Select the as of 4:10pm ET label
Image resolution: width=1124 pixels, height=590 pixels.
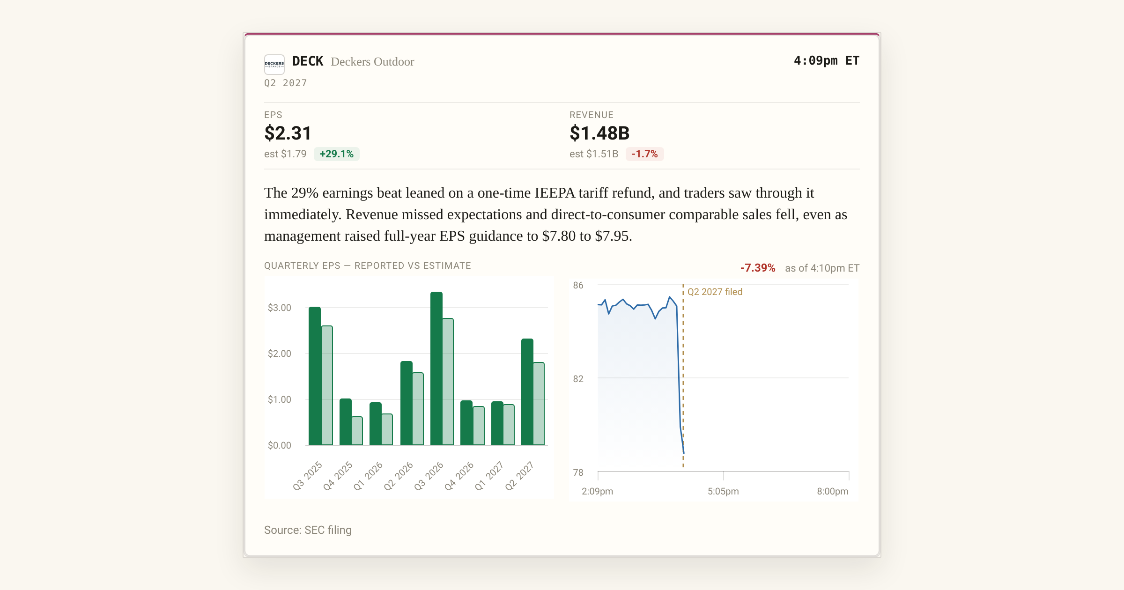tap(822, 268)
